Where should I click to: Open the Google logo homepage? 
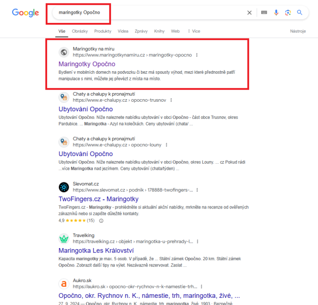point(25,13)
